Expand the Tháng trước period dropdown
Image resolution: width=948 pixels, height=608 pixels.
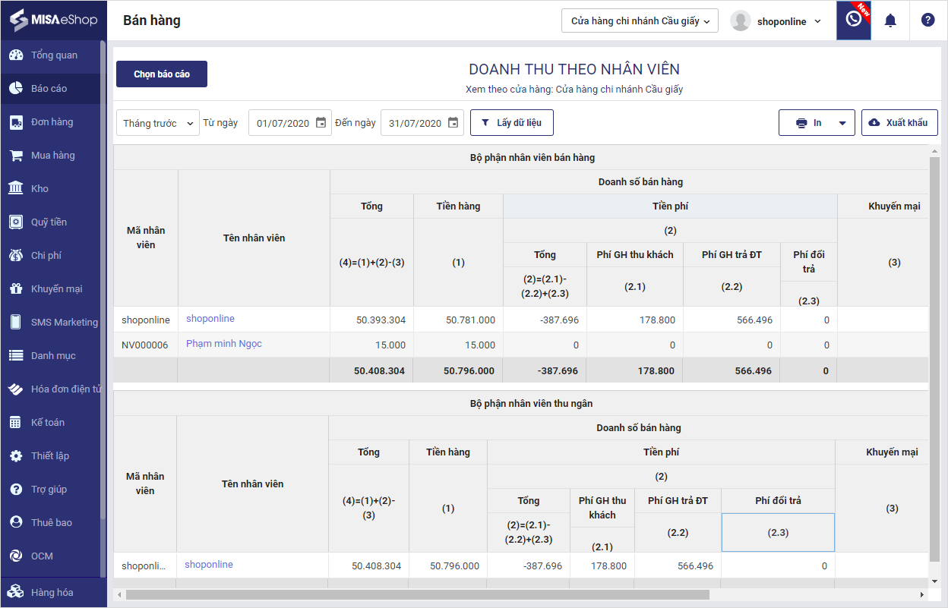(x=158, y=123)
